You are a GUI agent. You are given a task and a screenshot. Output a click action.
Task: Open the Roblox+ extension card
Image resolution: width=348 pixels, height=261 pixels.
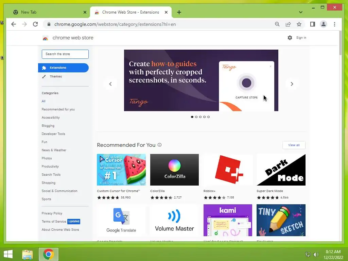(228, 177)
